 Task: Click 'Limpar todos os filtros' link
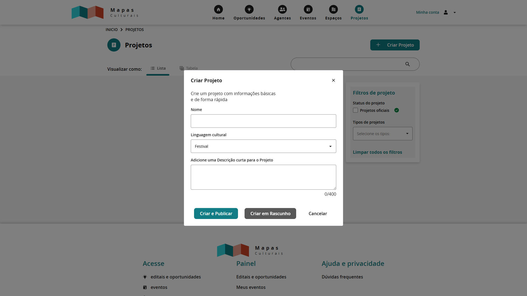[x=377, y=152]
